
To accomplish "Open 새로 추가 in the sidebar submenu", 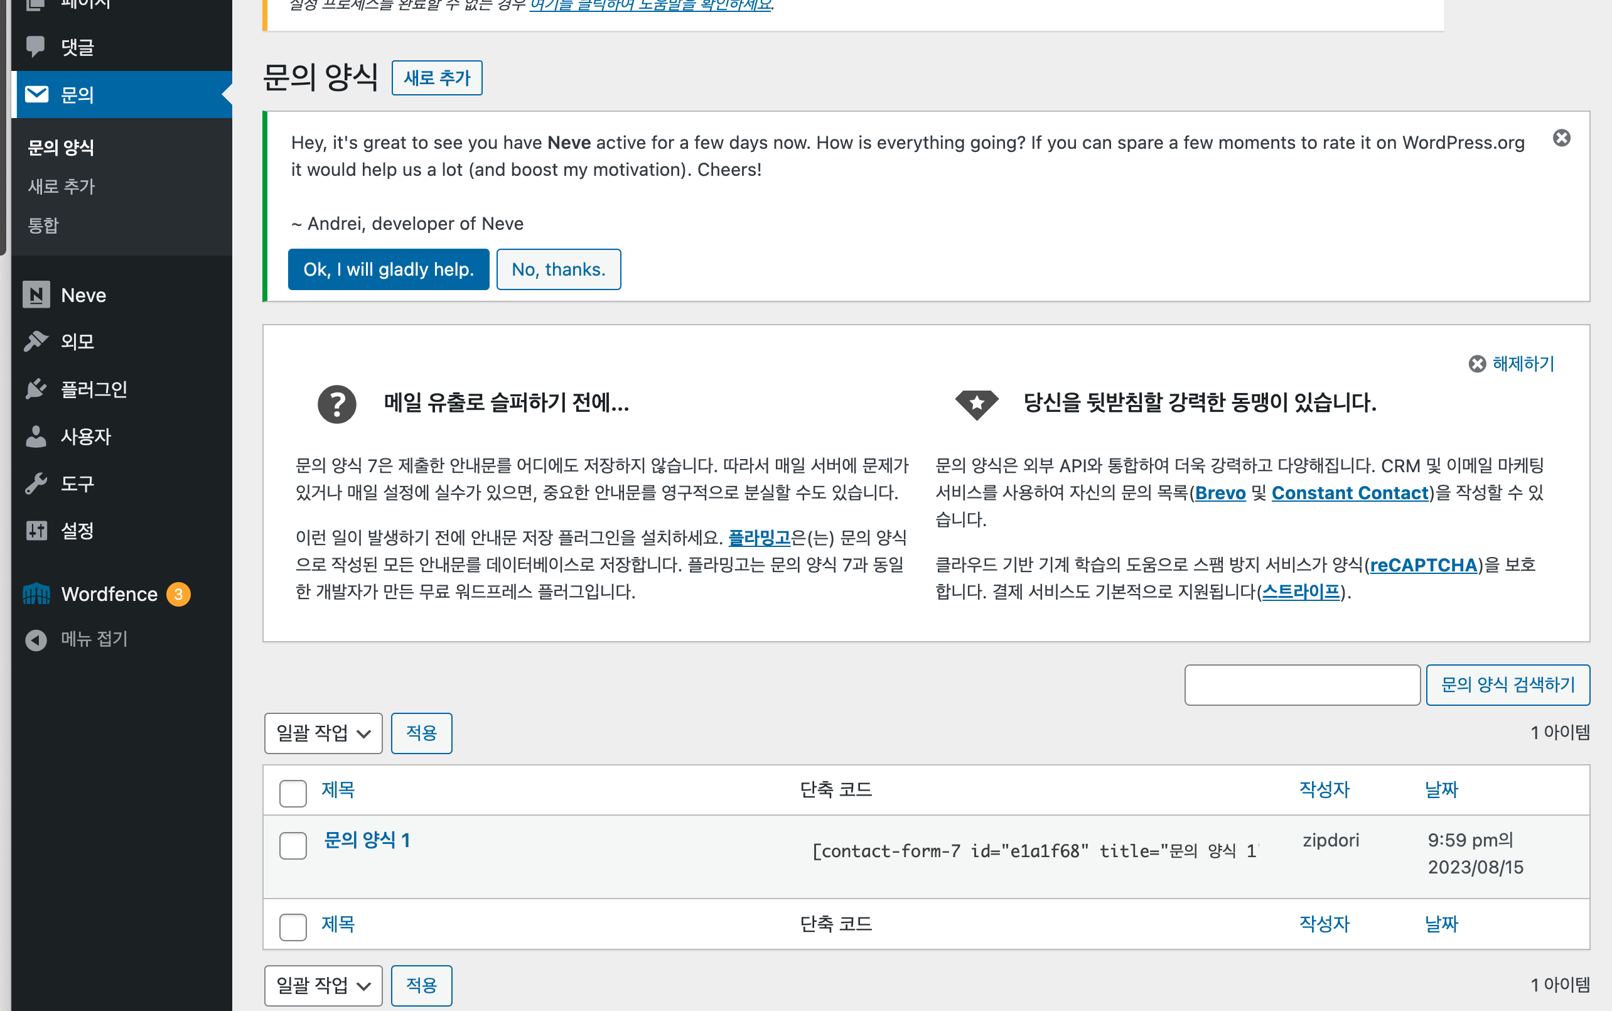I will point(62,187).
